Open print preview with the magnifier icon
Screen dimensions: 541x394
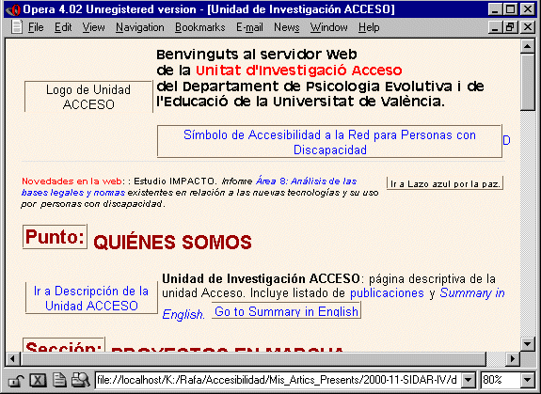(80, 380)
